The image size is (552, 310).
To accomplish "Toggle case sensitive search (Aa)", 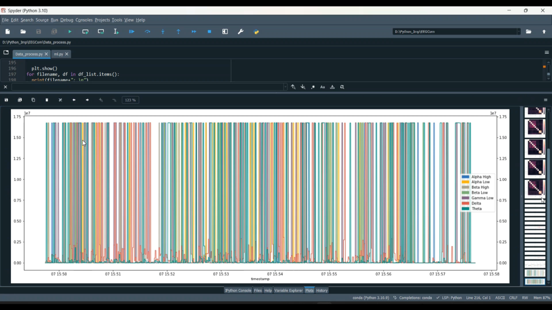I will (323, 87).
